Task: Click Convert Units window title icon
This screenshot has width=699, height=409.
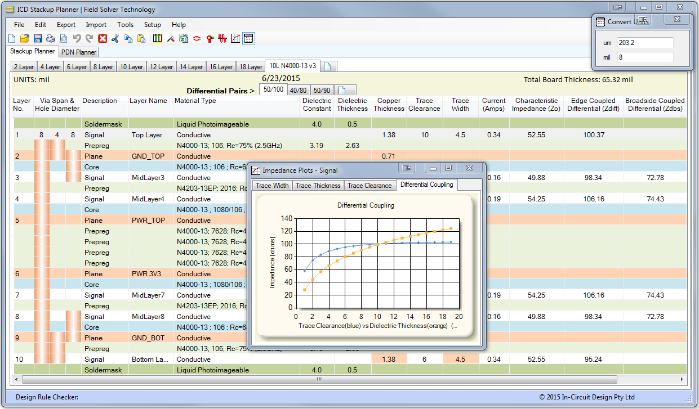Action: [x=600, y=21]
